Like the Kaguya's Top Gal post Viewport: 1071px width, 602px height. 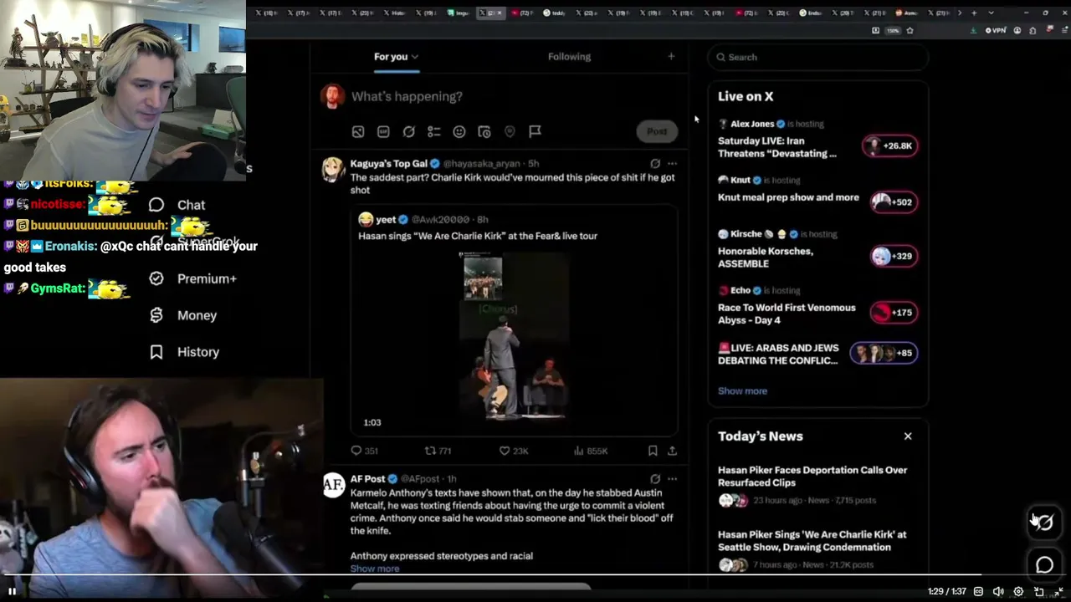click(514, 451)
